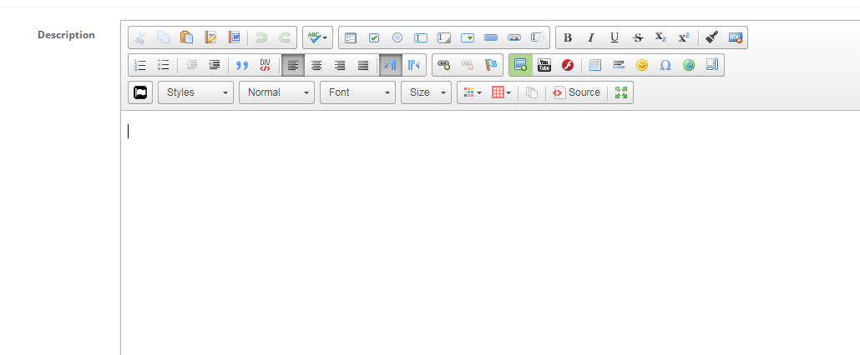This screenshot has width=860, height=355.
Task: Toggle Bold formatting
Action: (568, 37)
